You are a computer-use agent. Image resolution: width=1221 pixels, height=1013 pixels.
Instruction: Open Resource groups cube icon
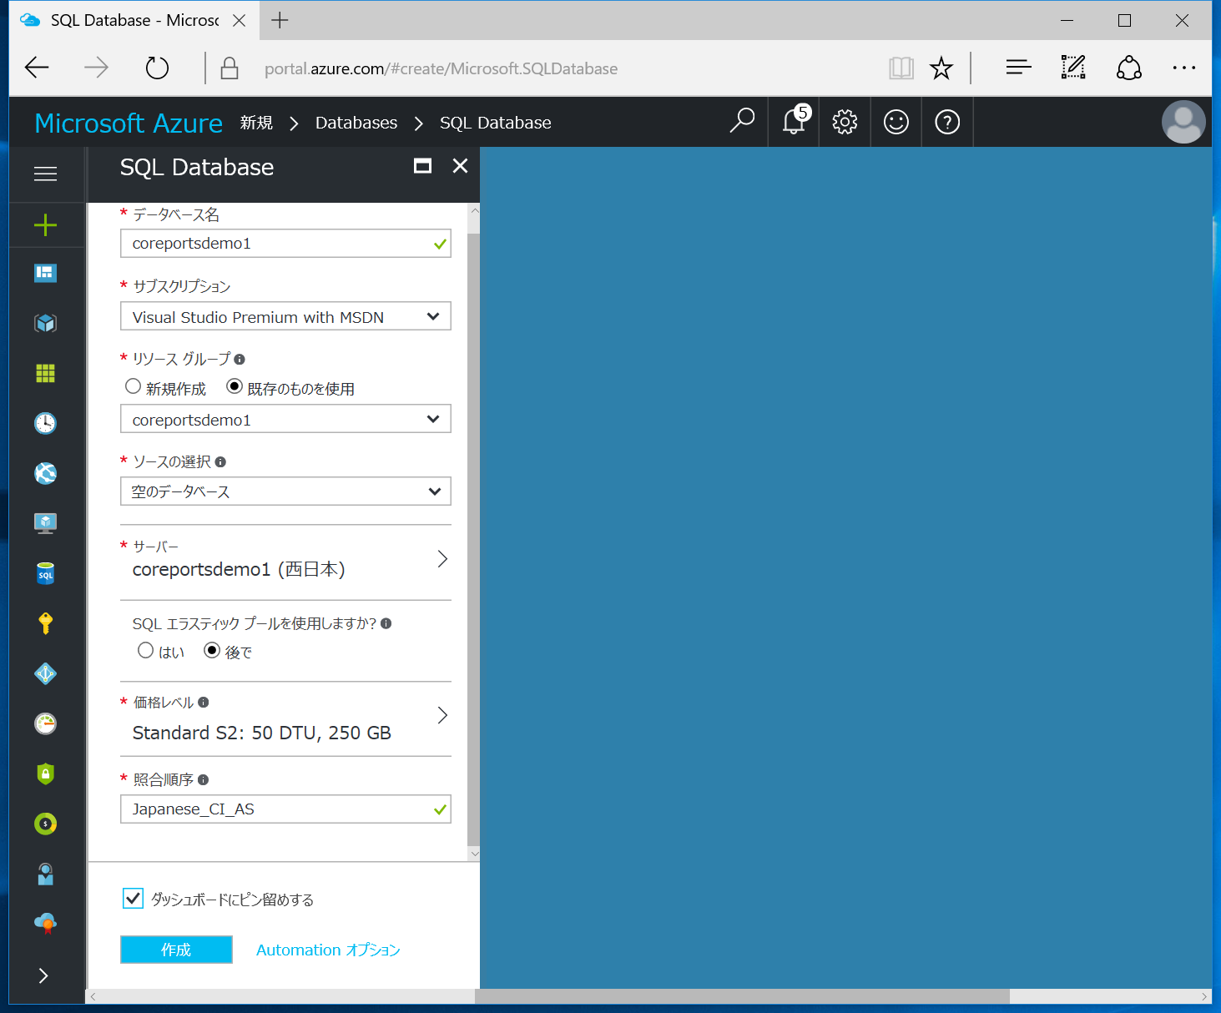45,323
